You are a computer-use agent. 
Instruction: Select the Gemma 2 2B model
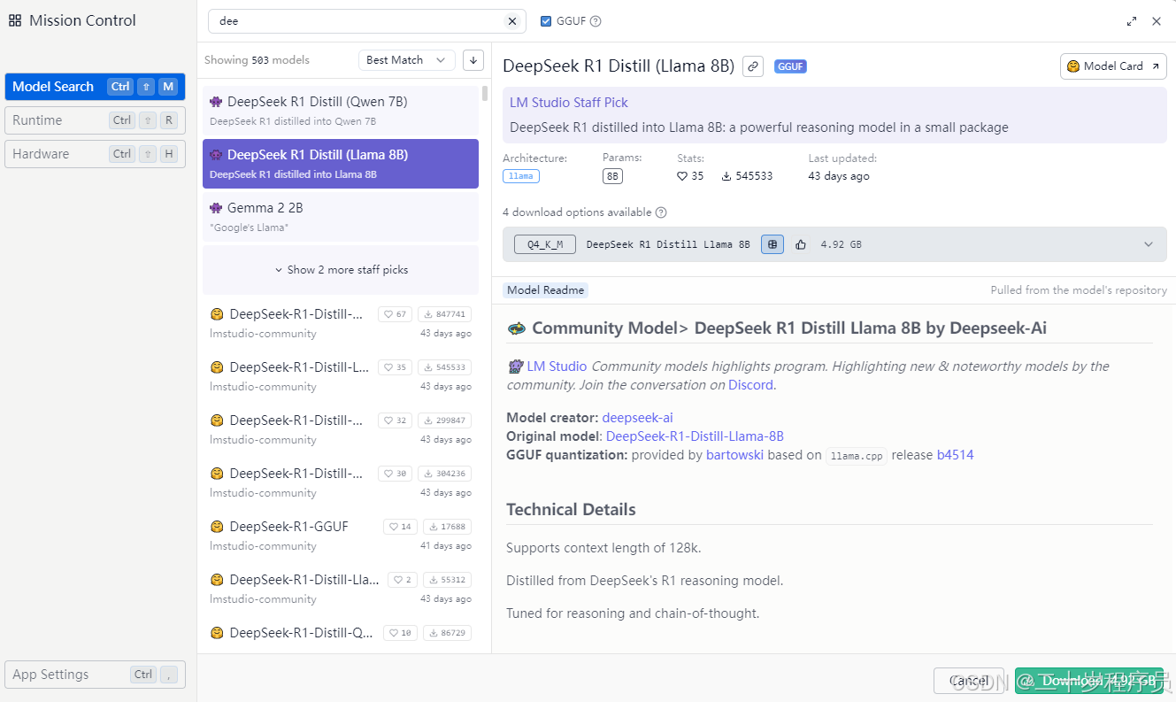(341, 217)
